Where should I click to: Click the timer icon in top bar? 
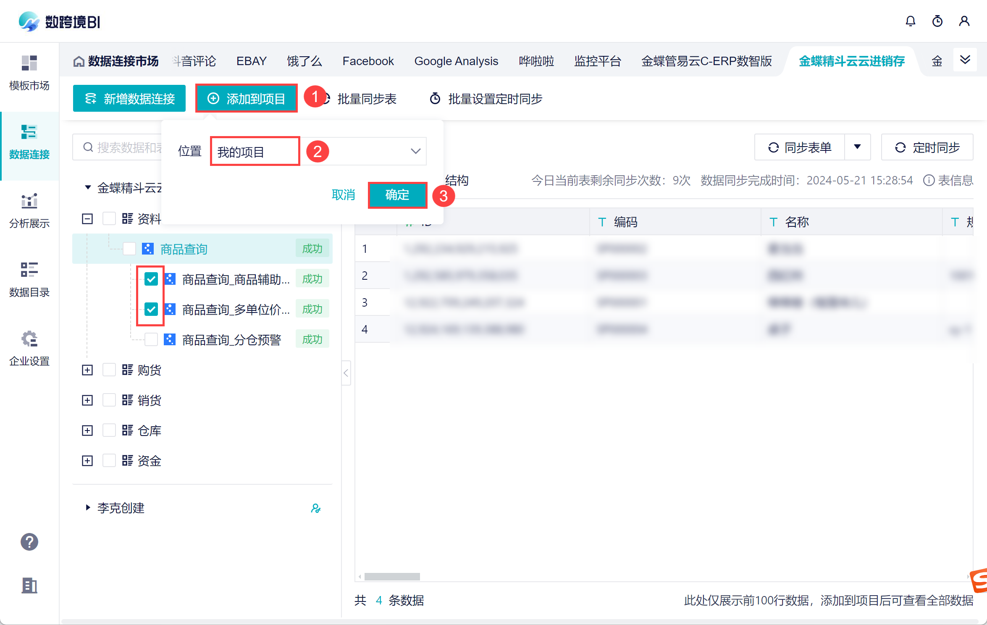point(937,21)
